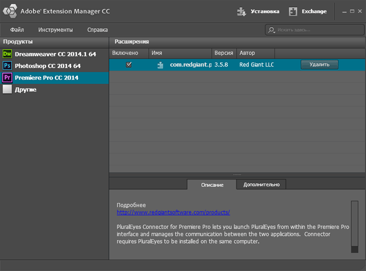The height and width of the screenshot is (271, 366).
Task: Select Premiere Pro CC 2014 product
Action: click(54, 77)
